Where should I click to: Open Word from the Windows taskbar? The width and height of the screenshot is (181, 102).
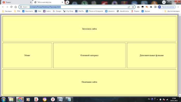[60, 99]
